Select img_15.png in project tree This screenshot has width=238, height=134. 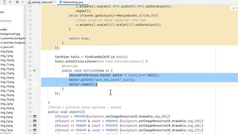[x=7, y=82]
